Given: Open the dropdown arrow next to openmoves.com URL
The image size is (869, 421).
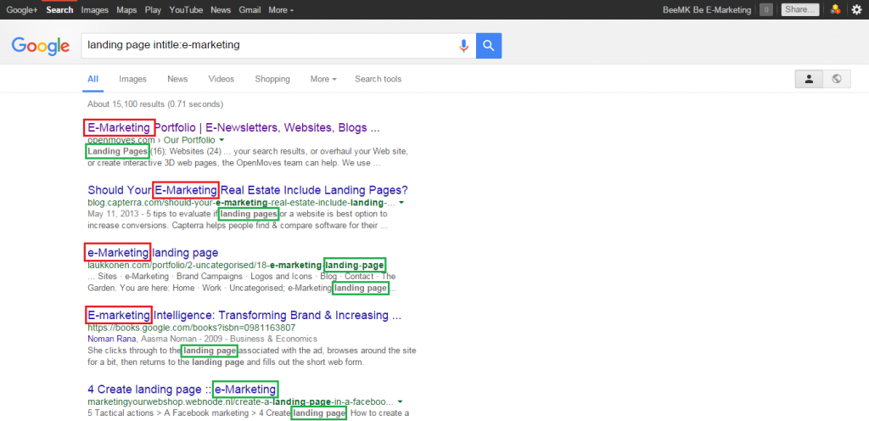Looking at the screenshot, I should pyautogui.click(x=221, y=139).
